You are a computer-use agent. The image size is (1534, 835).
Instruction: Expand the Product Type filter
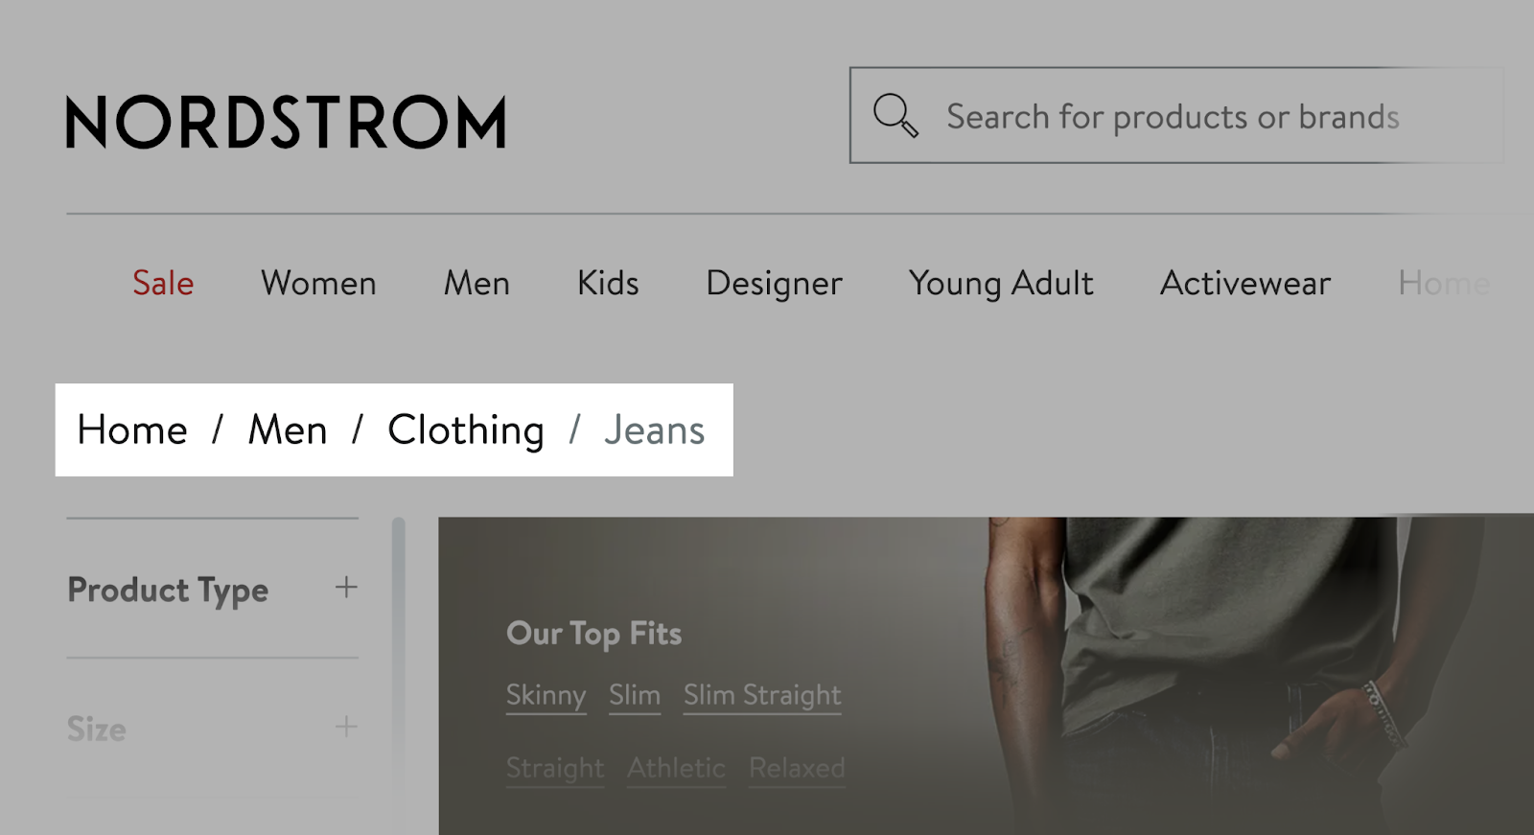click(x=345, y=588)
